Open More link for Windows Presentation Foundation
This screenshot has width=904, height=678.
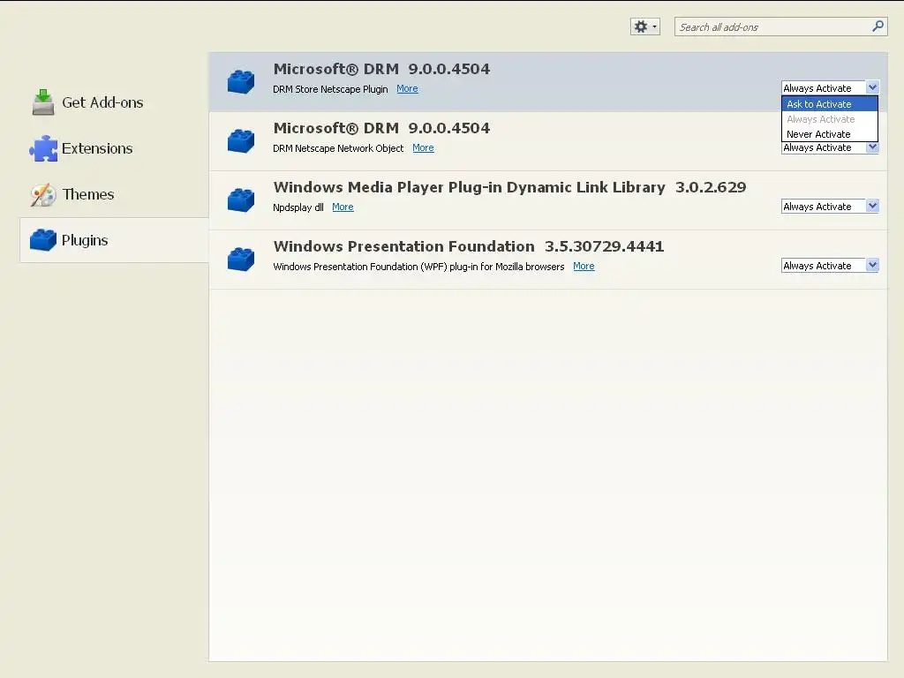[584, 267]
